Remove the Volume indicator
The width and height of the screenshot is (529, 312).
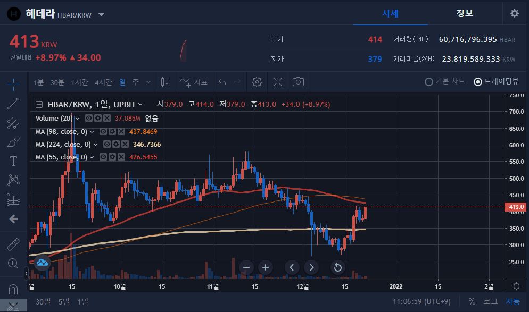[x=107, y=119]
